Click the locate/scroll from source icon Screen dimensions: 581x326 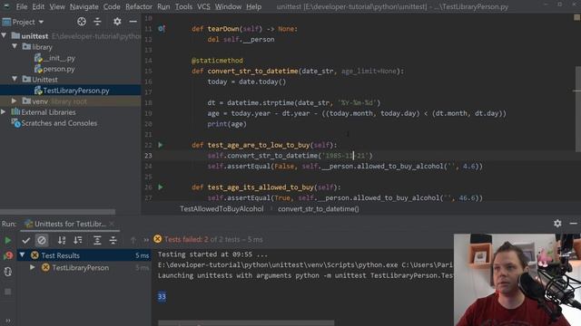click(x=82, y=22)
